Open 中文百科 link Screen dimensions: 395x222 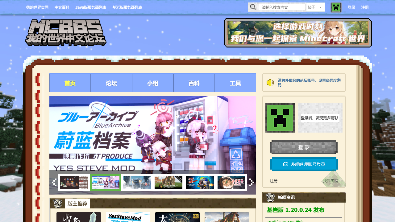[x=62, y=7]
